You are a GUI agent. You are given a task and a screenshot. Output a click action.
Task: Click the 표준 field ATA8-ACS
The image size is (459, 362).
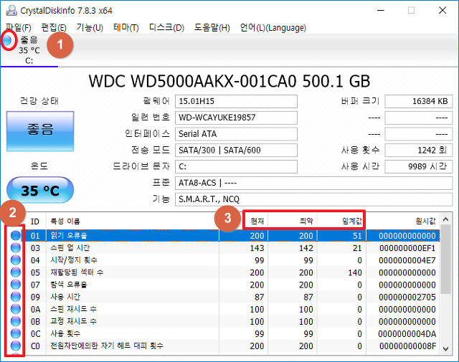pos(314,183)
